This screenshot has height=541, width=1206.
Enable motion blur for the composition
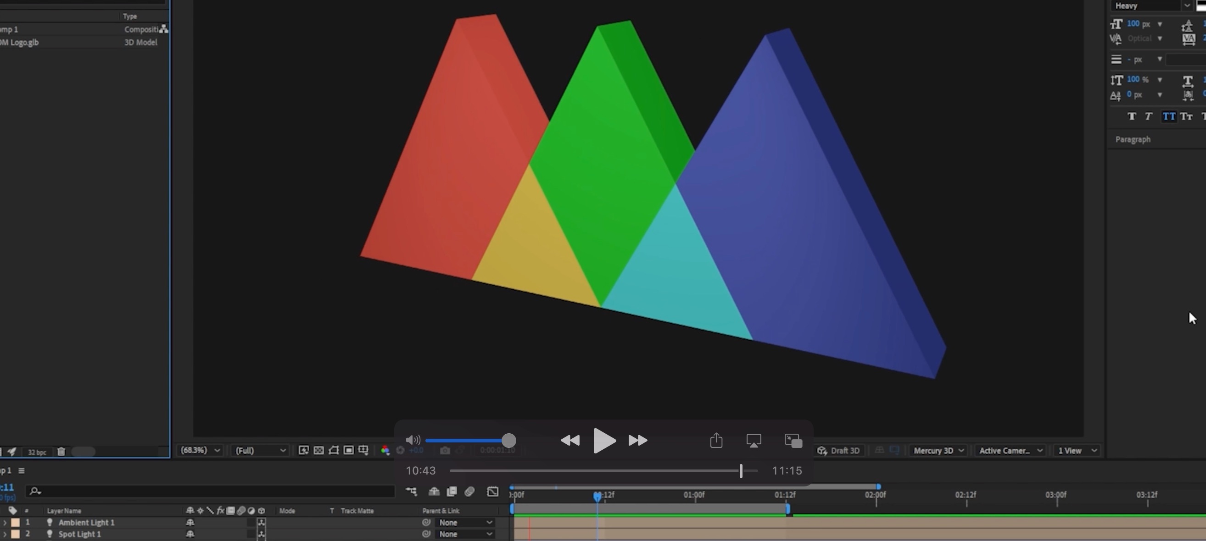[x=469, y=491]
